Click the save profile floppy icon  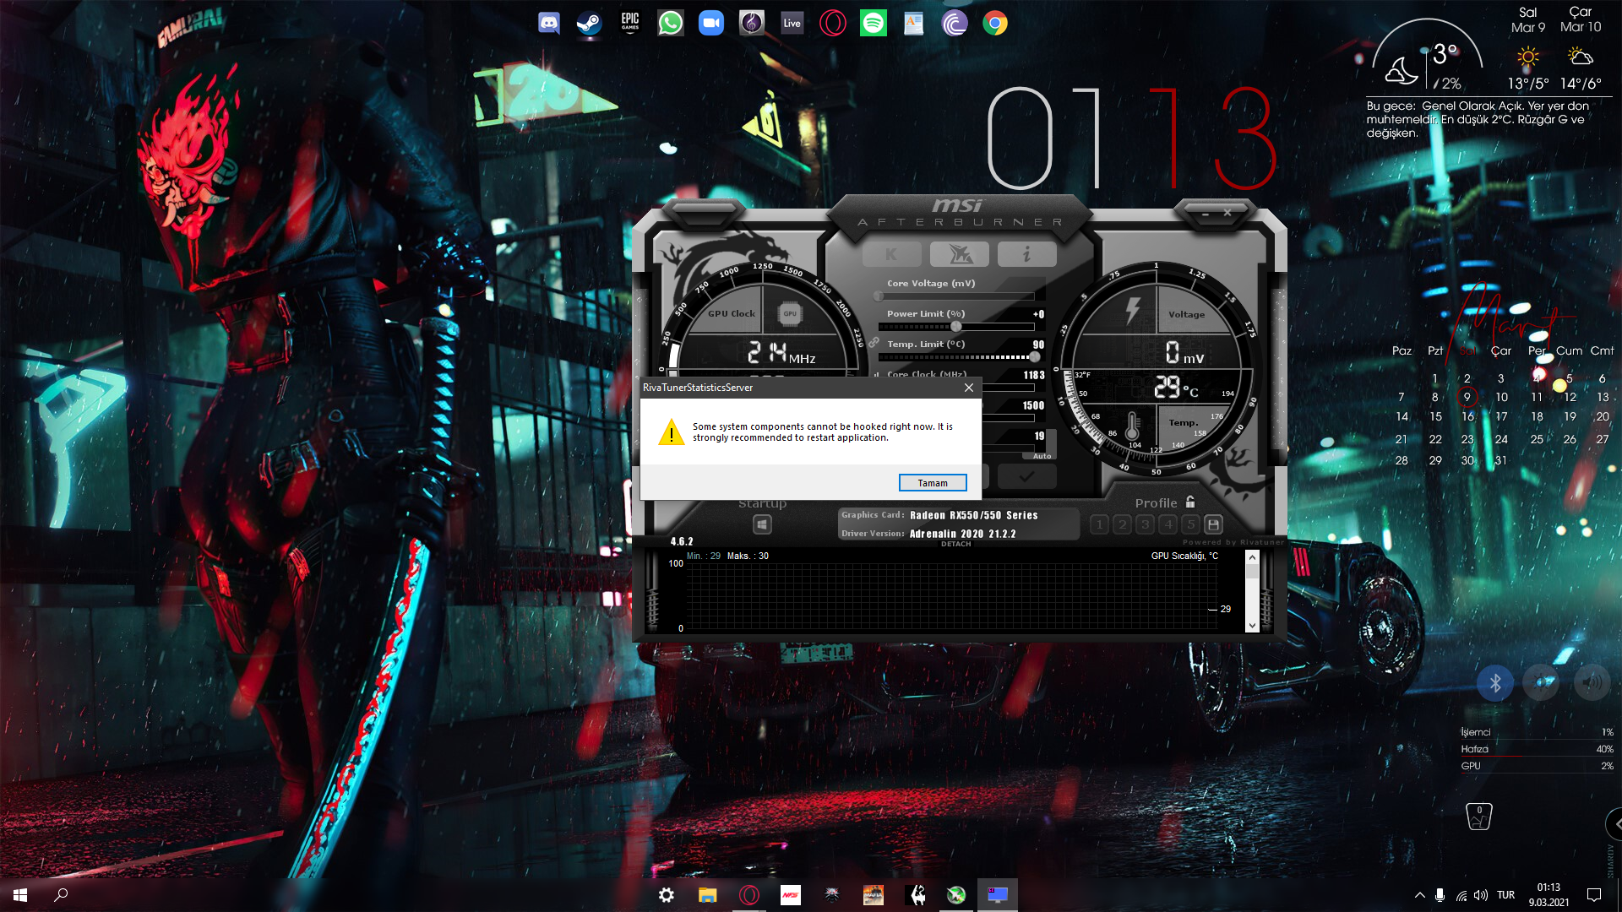point(1213,524)
